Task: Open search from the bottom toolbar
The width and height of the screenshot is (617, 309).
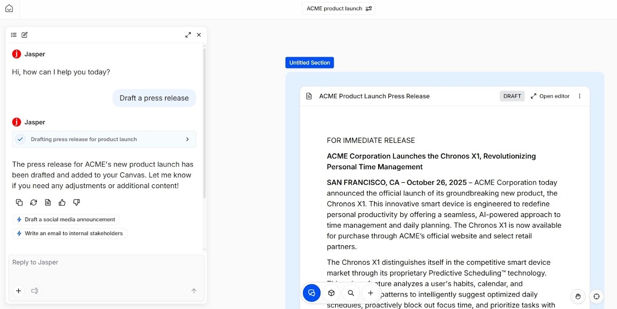Action: pos(351,293)
